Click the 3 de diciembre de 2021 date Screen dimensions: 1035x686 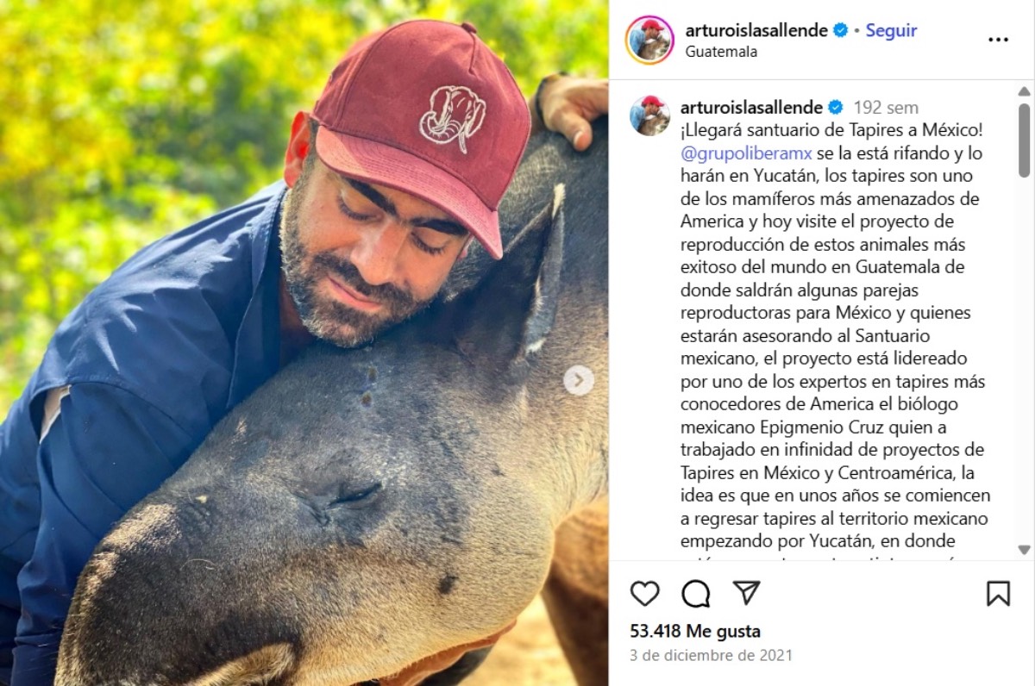tap(711, 655)
